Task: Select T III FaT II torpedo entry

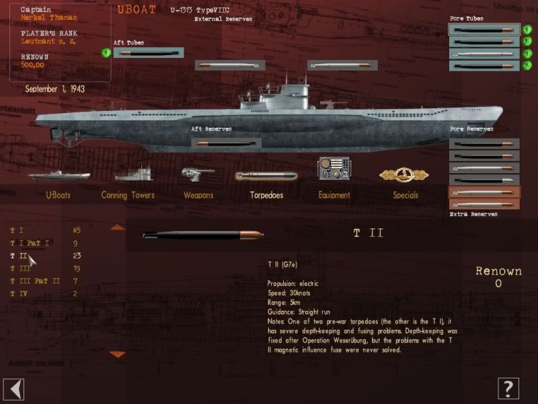Action: click(35, 281)
